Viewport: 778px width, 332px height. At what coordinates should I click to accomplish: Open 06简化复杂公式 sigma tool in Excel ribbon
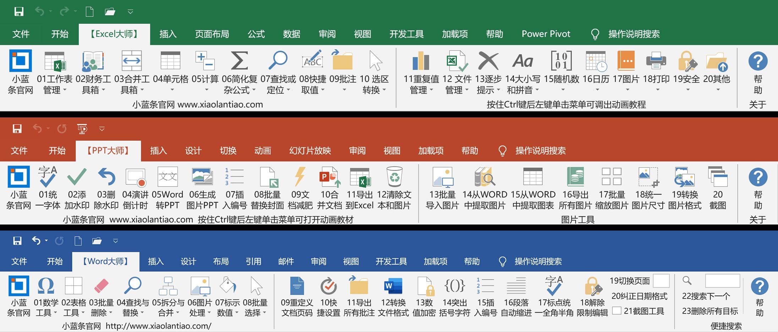click(x=240, y=72)
